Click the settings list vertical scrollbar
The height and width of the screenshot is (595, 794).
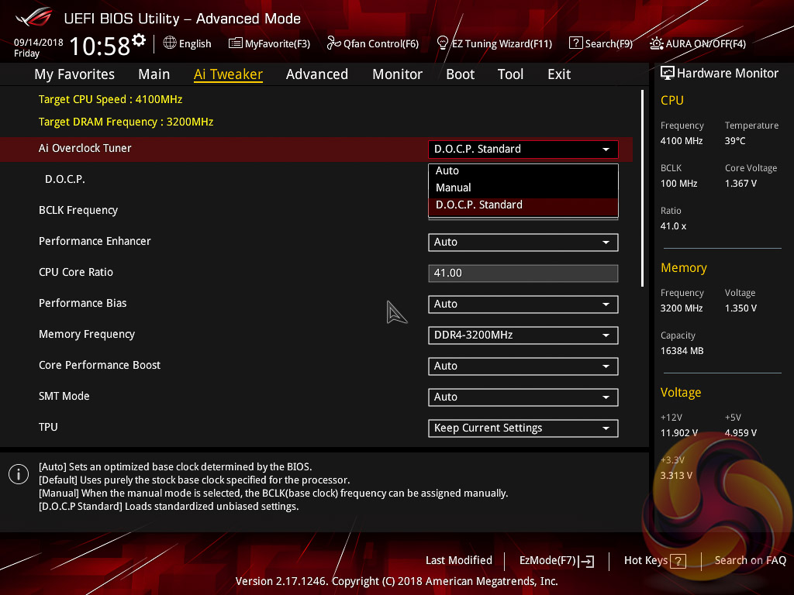click(x=642, y=188)
